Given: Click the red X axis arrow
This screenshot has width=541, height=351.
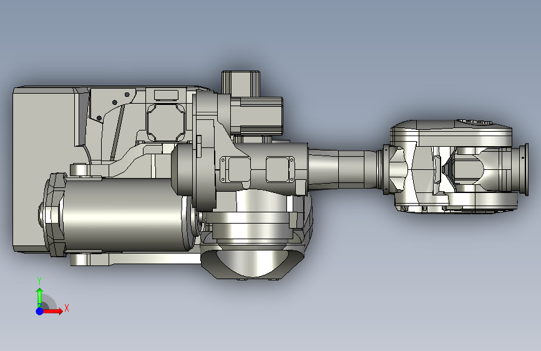Looking at the screenshot, I should 53,311.
